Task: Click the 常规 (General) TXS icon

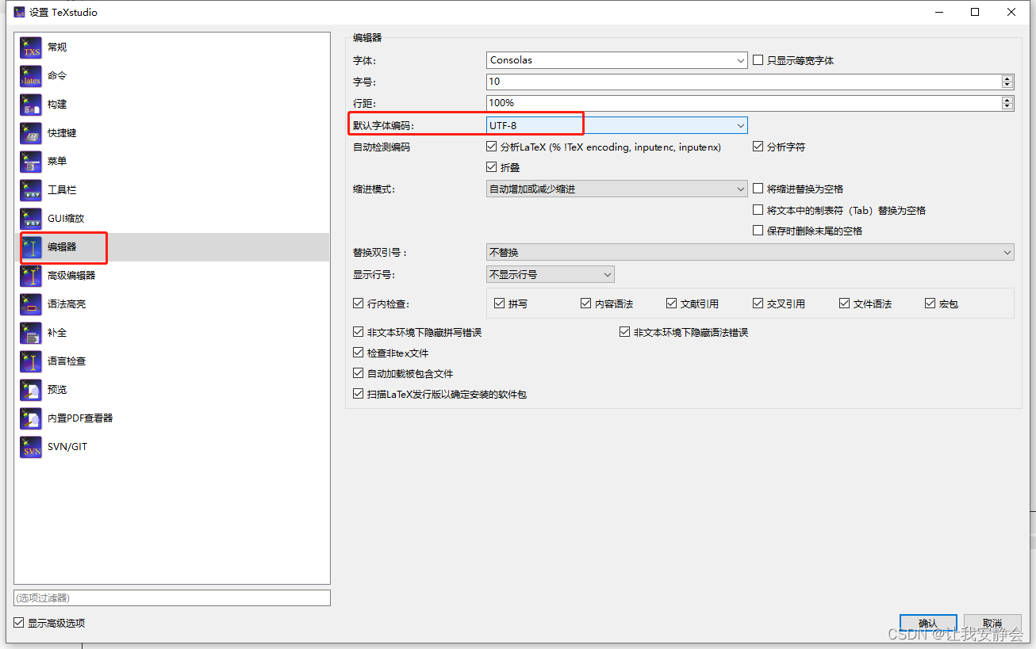Action: tap(31, 48)
